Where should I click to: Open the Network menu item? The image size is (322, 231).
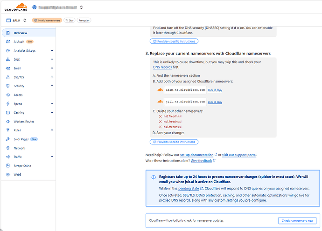(19, 148)
